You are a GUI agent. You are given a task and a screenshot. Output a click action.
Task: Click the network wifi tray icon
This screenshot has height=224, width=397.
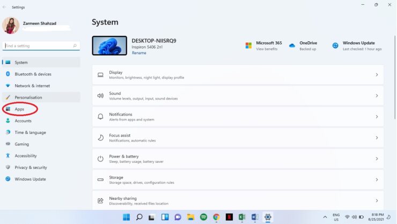pyautogui.click(x=347, y=217)
